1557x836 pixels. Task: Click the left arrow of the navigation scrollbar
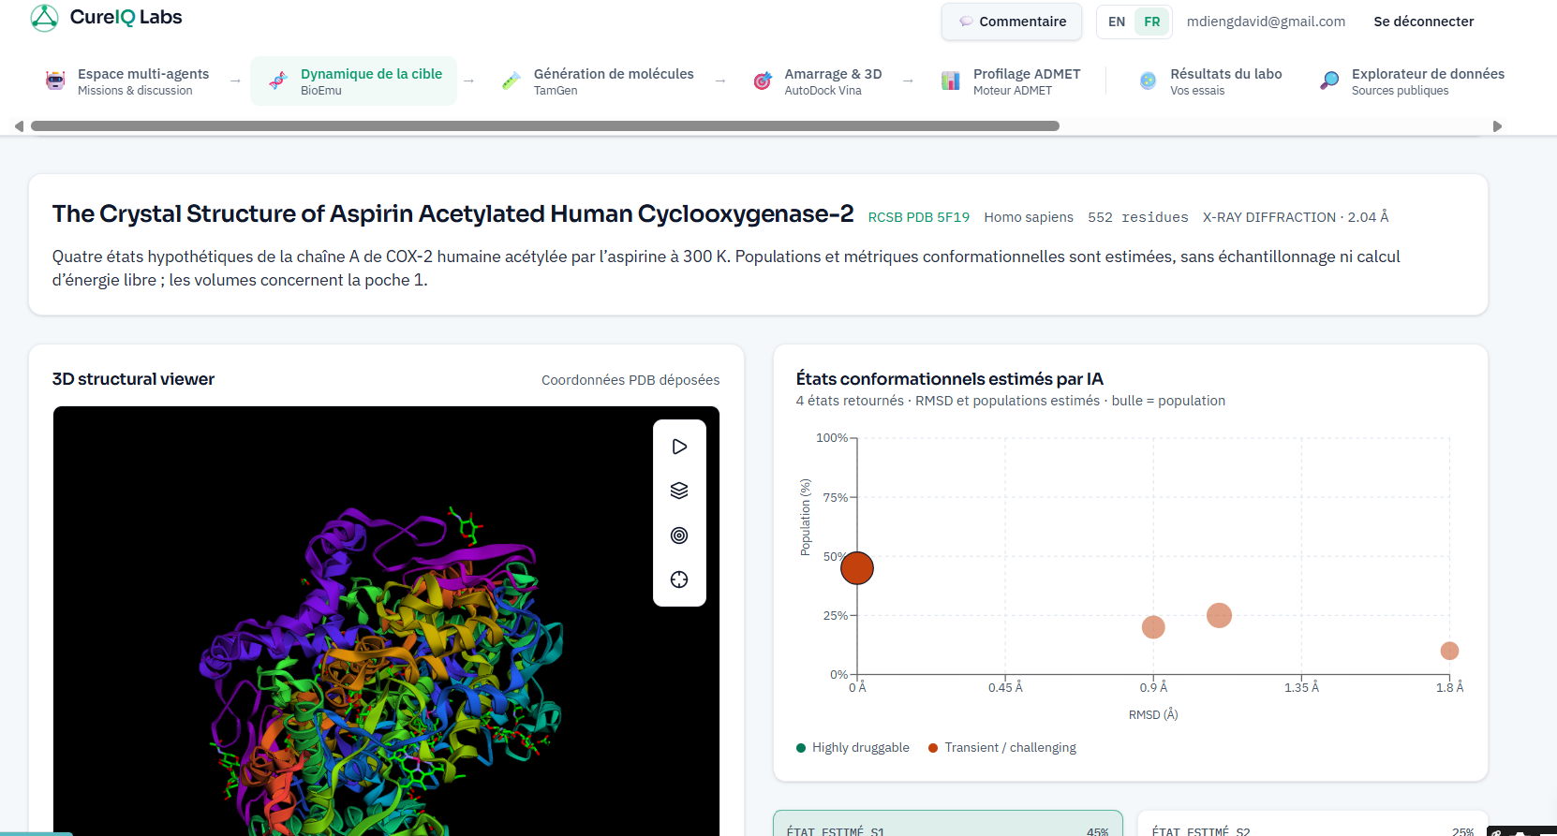pos(19,126)
